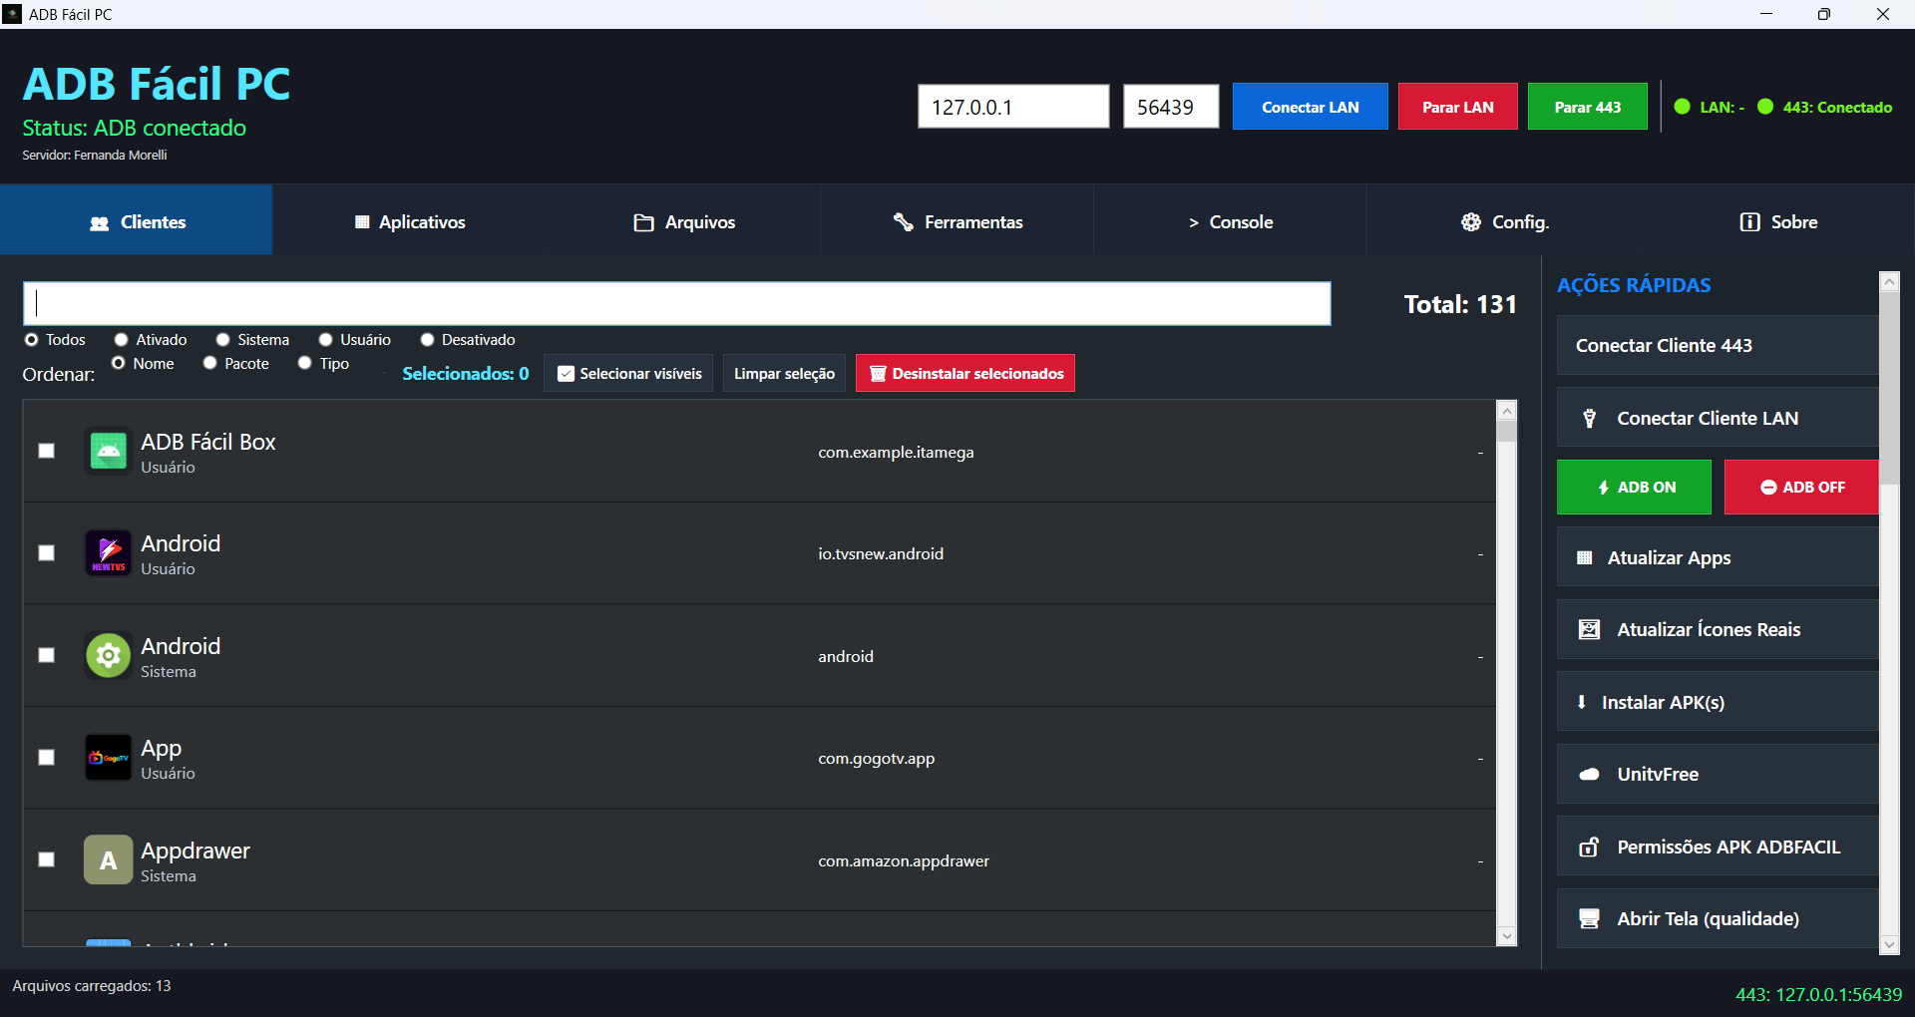The image size is (1915, 1017).
Task: Click the trash icon on Desinstalar selecionados
Action: [878, 374]
